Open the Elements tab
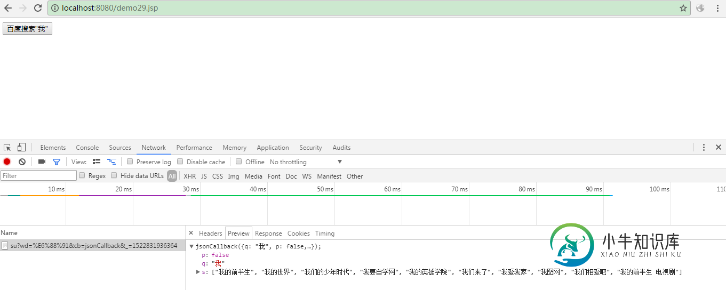The width and height of the screenshot is (726, 290). [x=53, y=148]
